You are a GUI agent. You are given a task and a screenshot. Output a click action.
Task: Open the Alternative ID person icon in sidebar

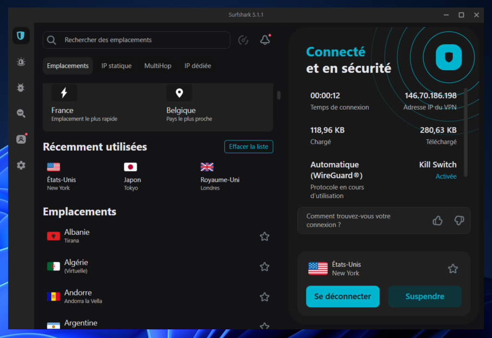pos(21,139)
